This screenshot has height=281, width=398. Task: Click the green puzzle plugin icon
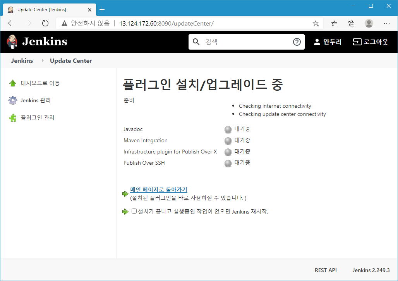click(x=13, y=118)
